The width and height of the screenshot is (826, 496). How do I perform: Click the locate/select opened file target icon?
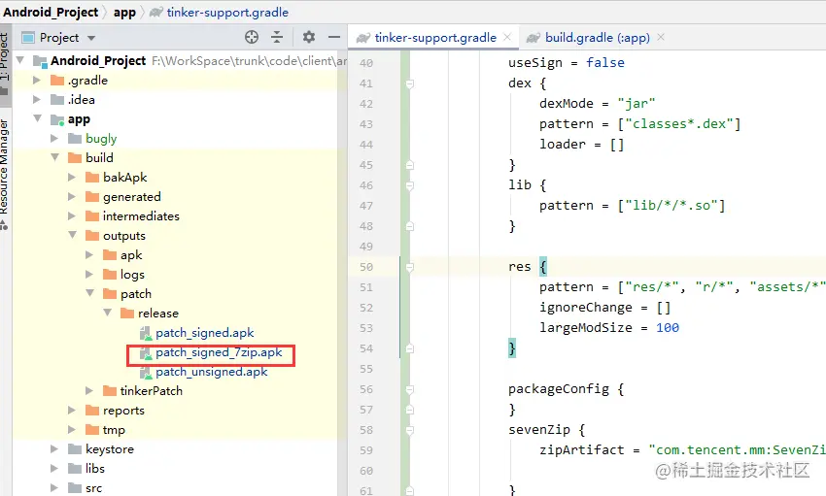coord(252,37)
